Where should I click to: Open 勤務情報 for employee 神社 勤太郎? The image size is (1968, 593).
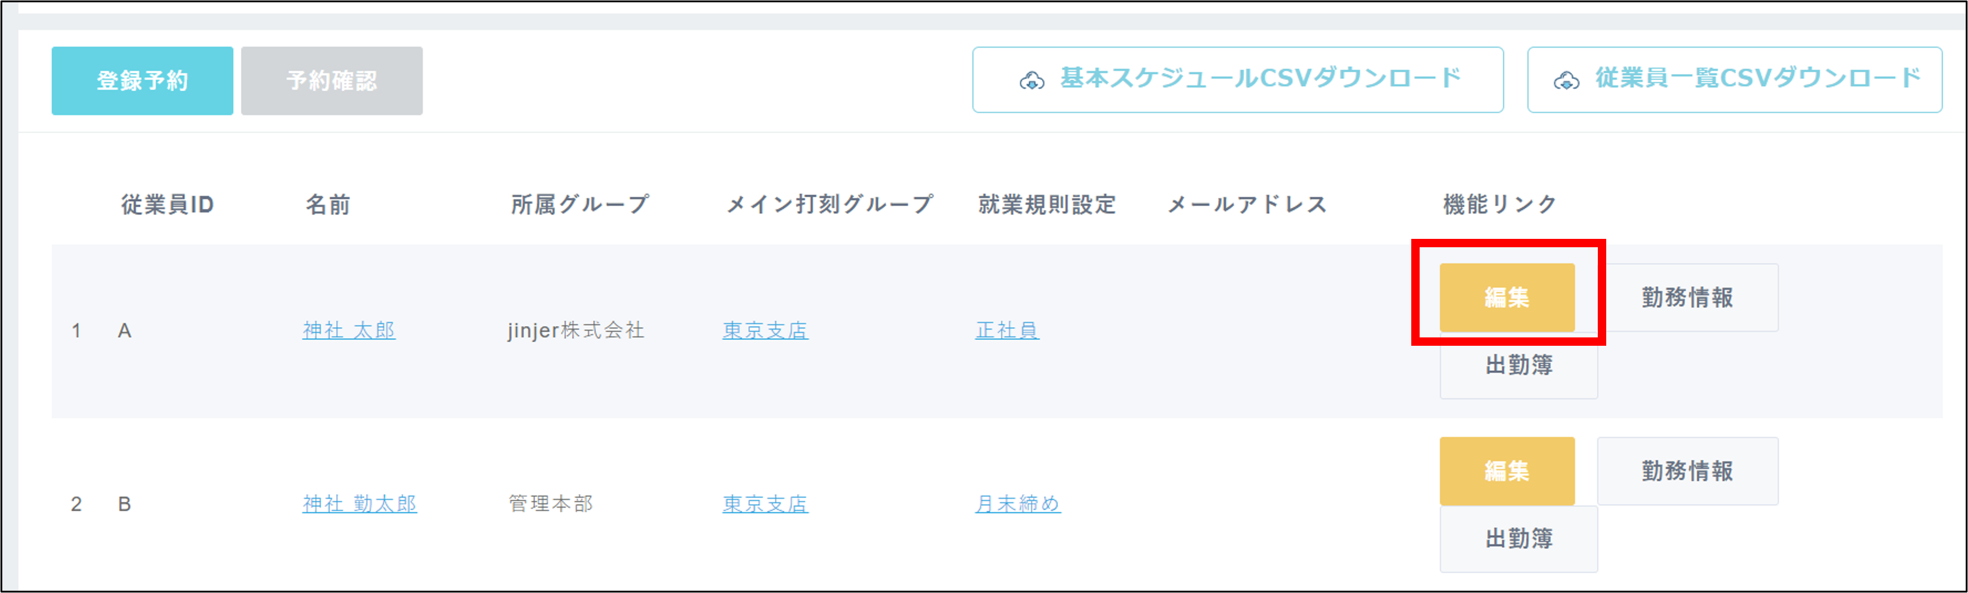pyautogui.click(x=1687, y=471)
